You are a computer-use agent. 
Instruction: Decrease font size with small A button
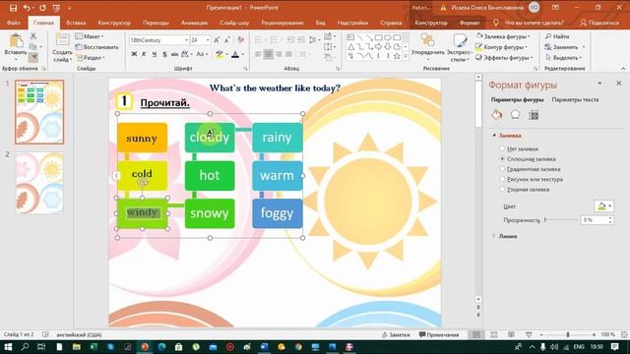(227, 40)
